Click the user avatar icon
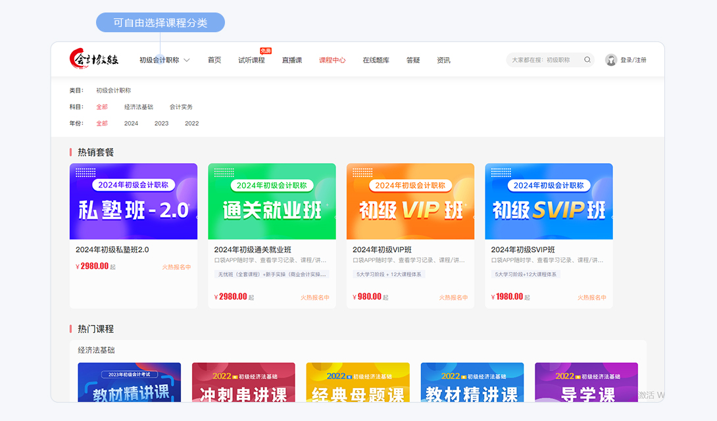 pos(611,60)
